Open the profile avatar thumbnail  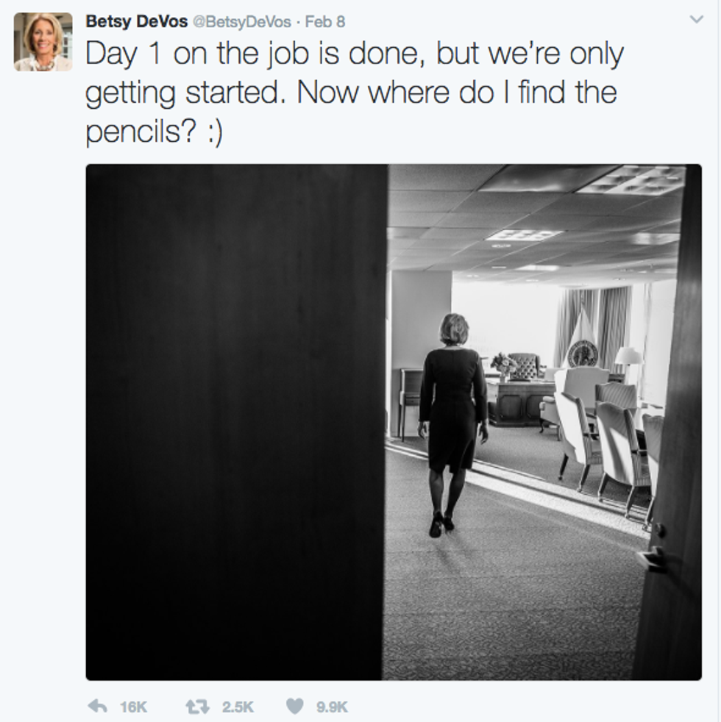(43, 42)
